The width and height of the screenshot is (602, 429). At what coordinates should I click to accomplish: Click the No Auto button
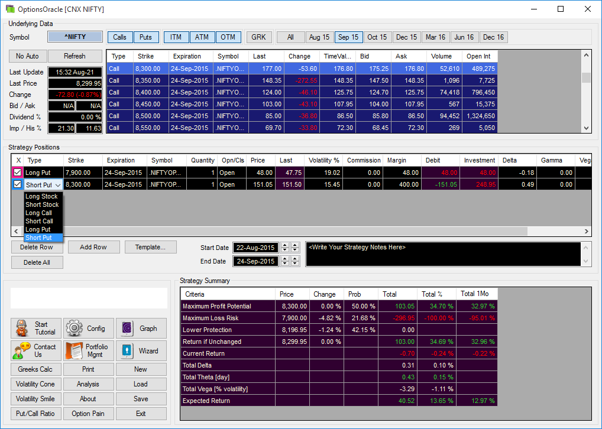28,56
